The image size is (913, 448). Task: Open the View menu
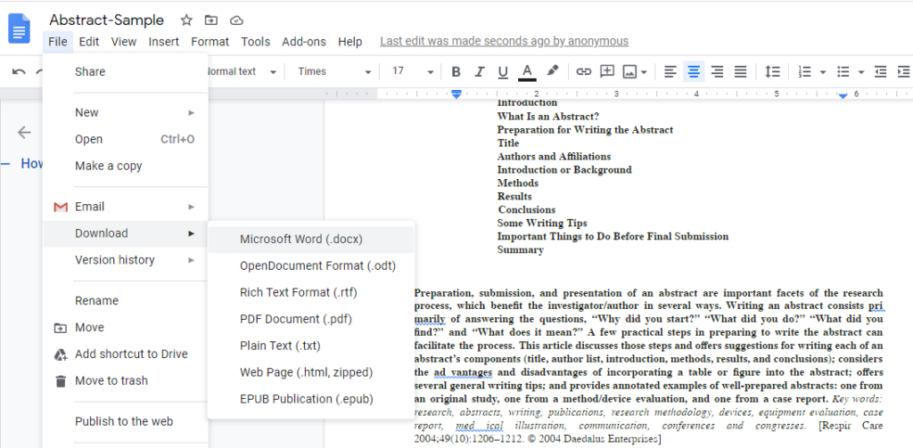click(x=123, y=42)
